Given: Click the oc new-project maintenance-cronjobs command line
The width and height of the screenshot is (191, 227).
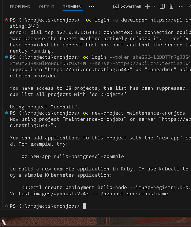Looking at the screenshot, I should 134,113.
